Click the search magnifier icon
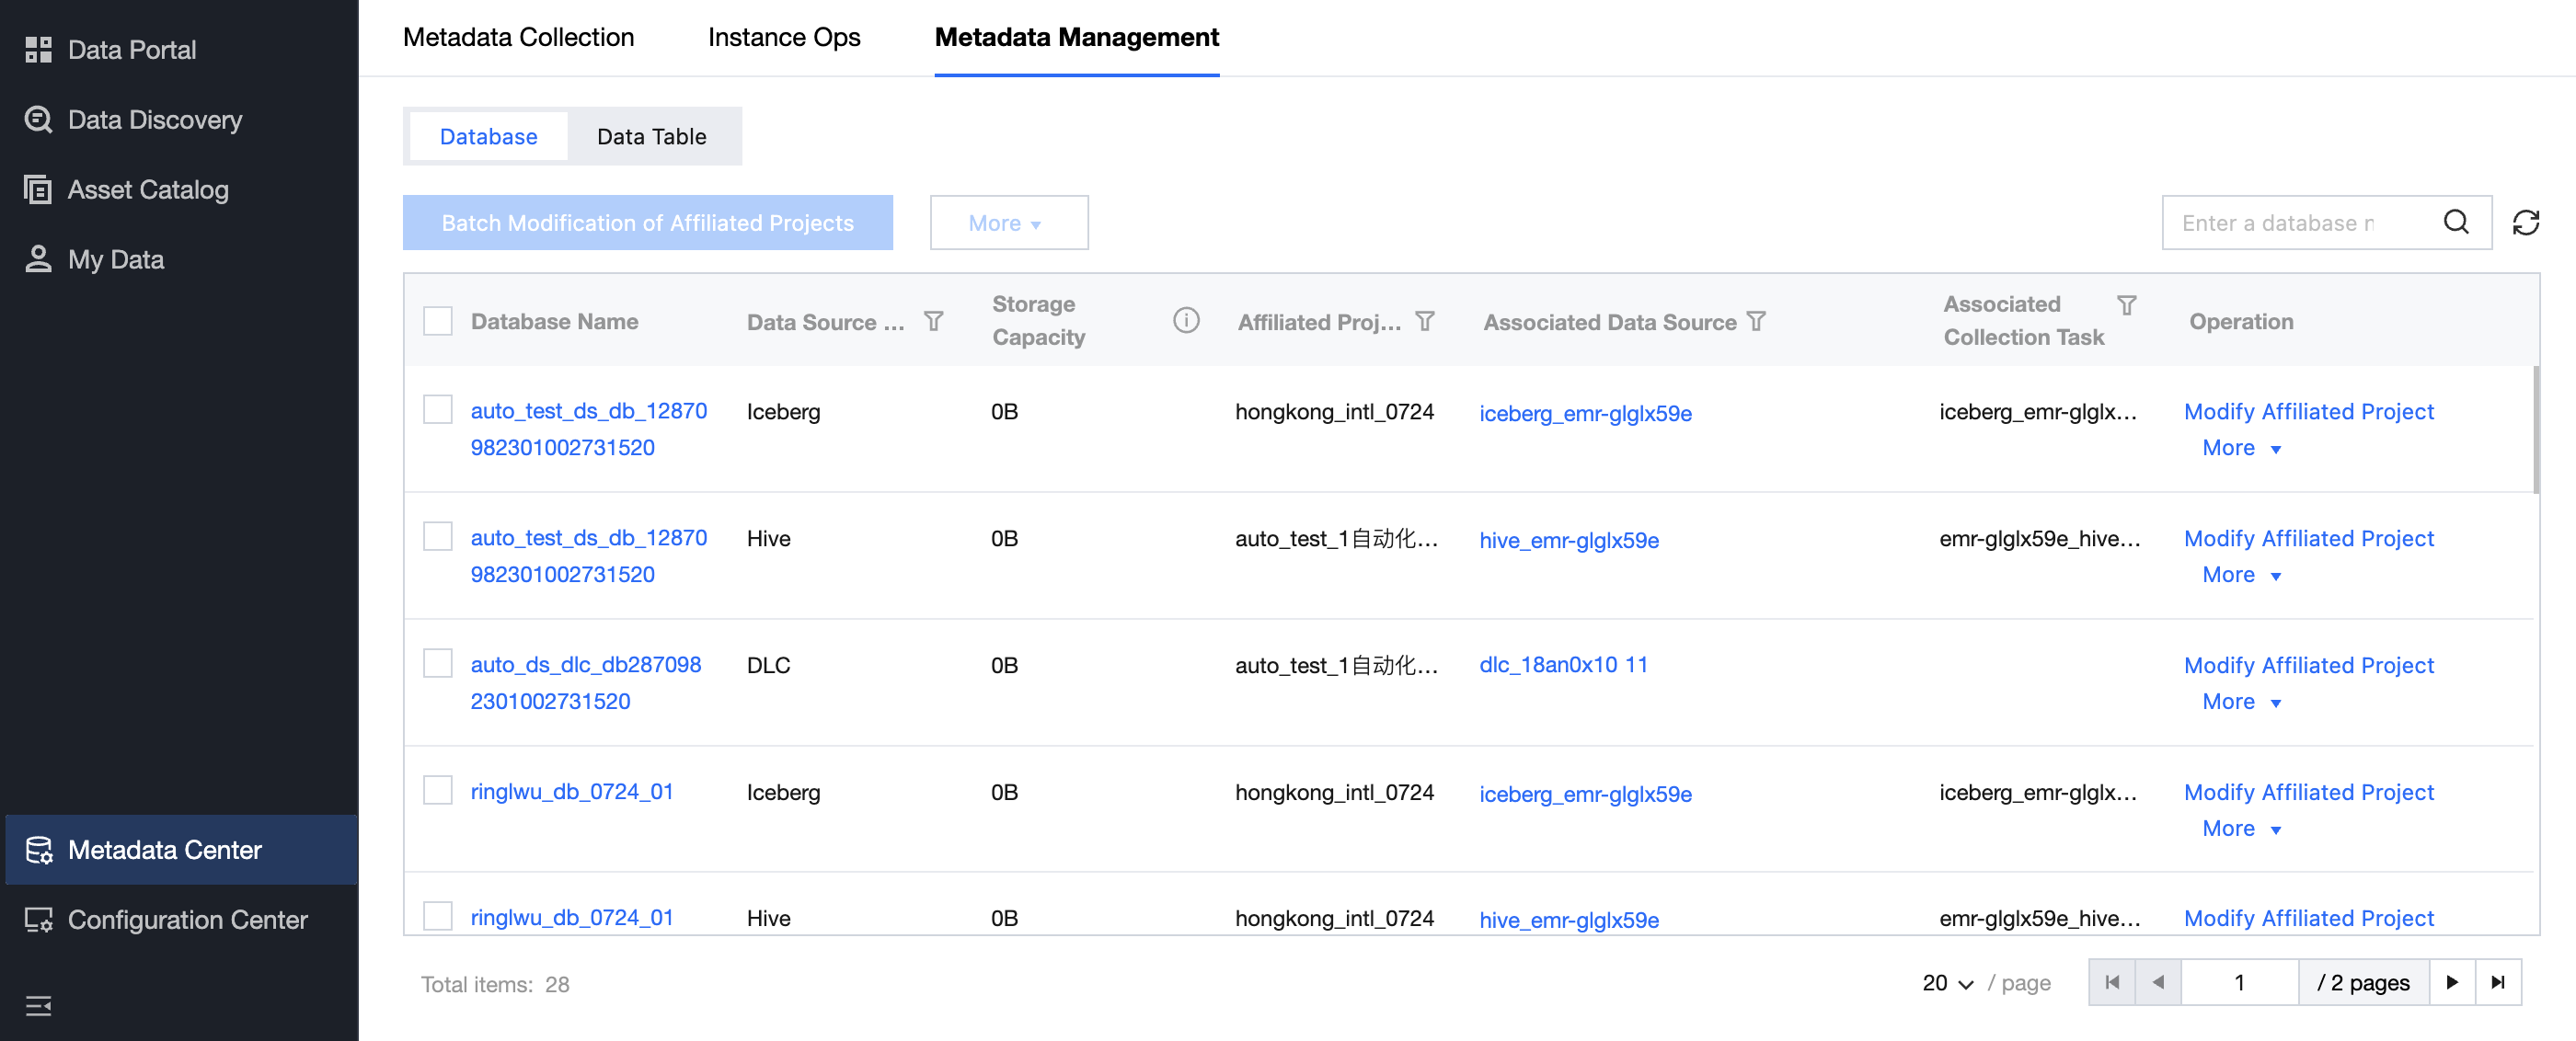Screen dimensions: 2576x1041 2456,222
